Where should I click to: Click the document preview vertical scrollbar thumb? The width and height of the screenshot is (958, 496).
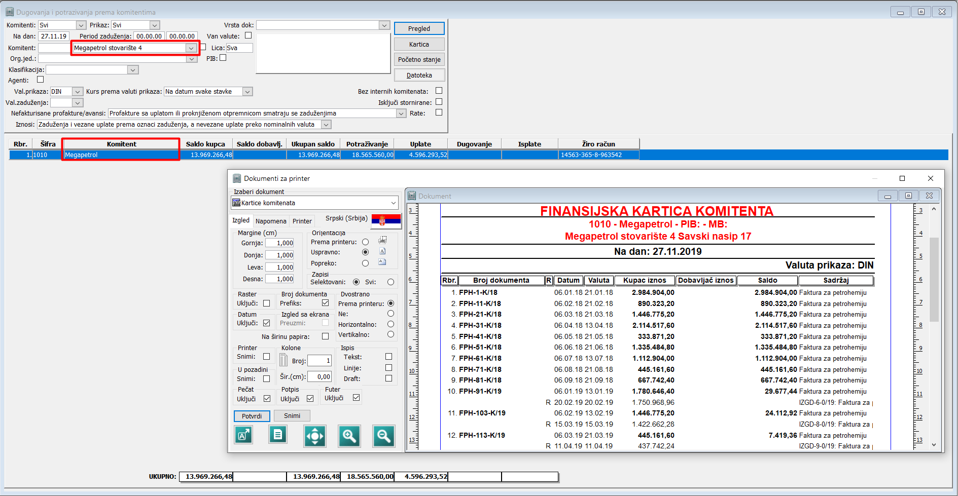click(934, 280)
